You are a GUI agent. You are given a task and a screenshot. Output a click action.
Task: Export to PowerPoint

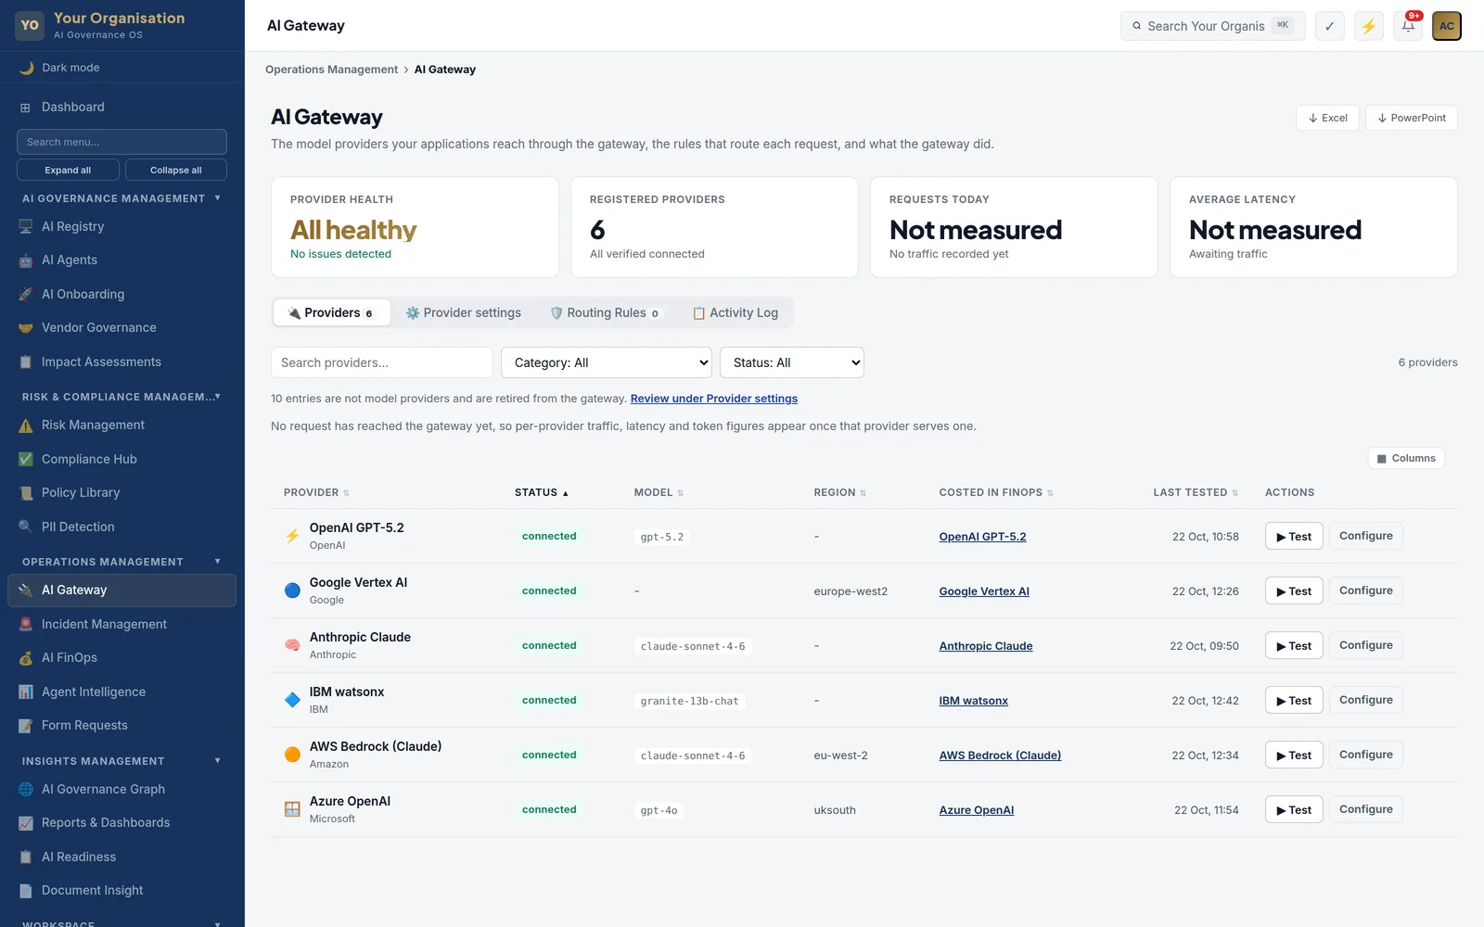(1412, 118)
